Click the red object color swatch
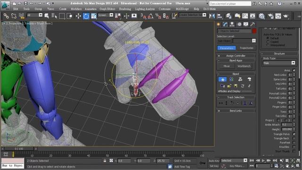 tap(254, 31)
